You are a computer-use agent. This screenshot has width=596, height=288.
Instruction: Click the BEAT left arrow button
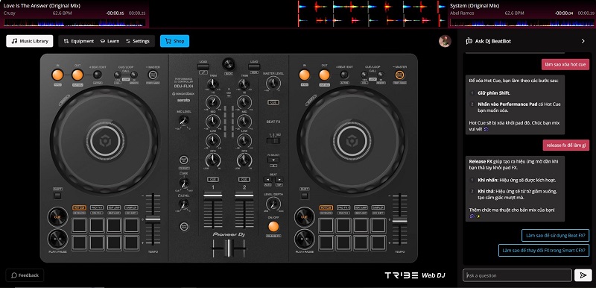point(267,179)
